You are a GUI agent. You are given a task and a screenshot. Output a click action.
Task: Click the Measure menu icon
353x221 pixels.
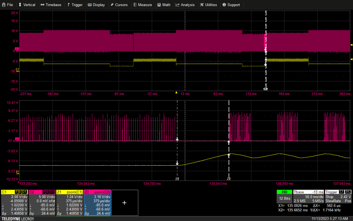pos(135,5)
